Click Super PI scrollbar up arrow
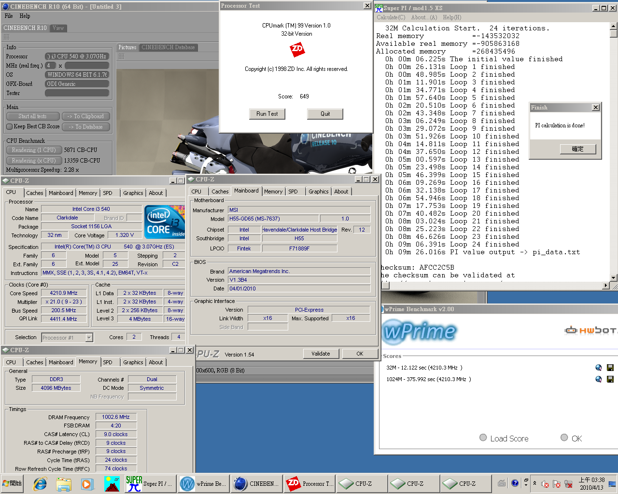 [x=614, y=26]
